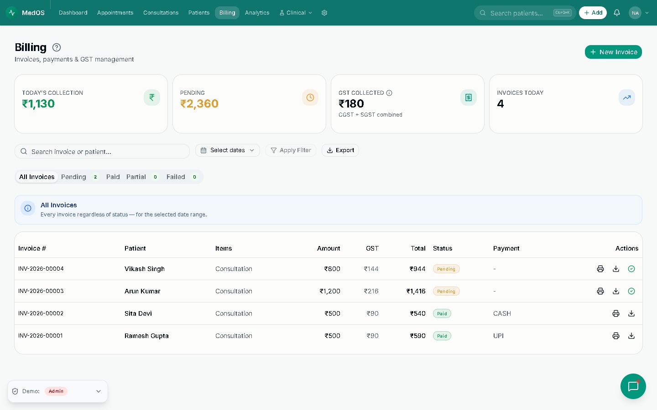Click the info icon in All Invoices banner
Screen dimensions: 657x410
(x=28, y=208)
